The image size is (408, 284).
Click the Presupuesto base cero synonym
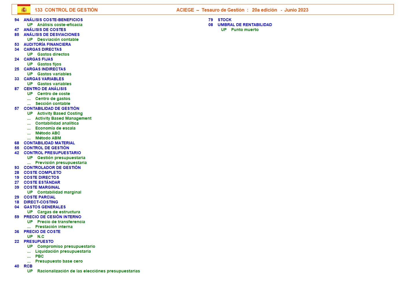point(59,261)
